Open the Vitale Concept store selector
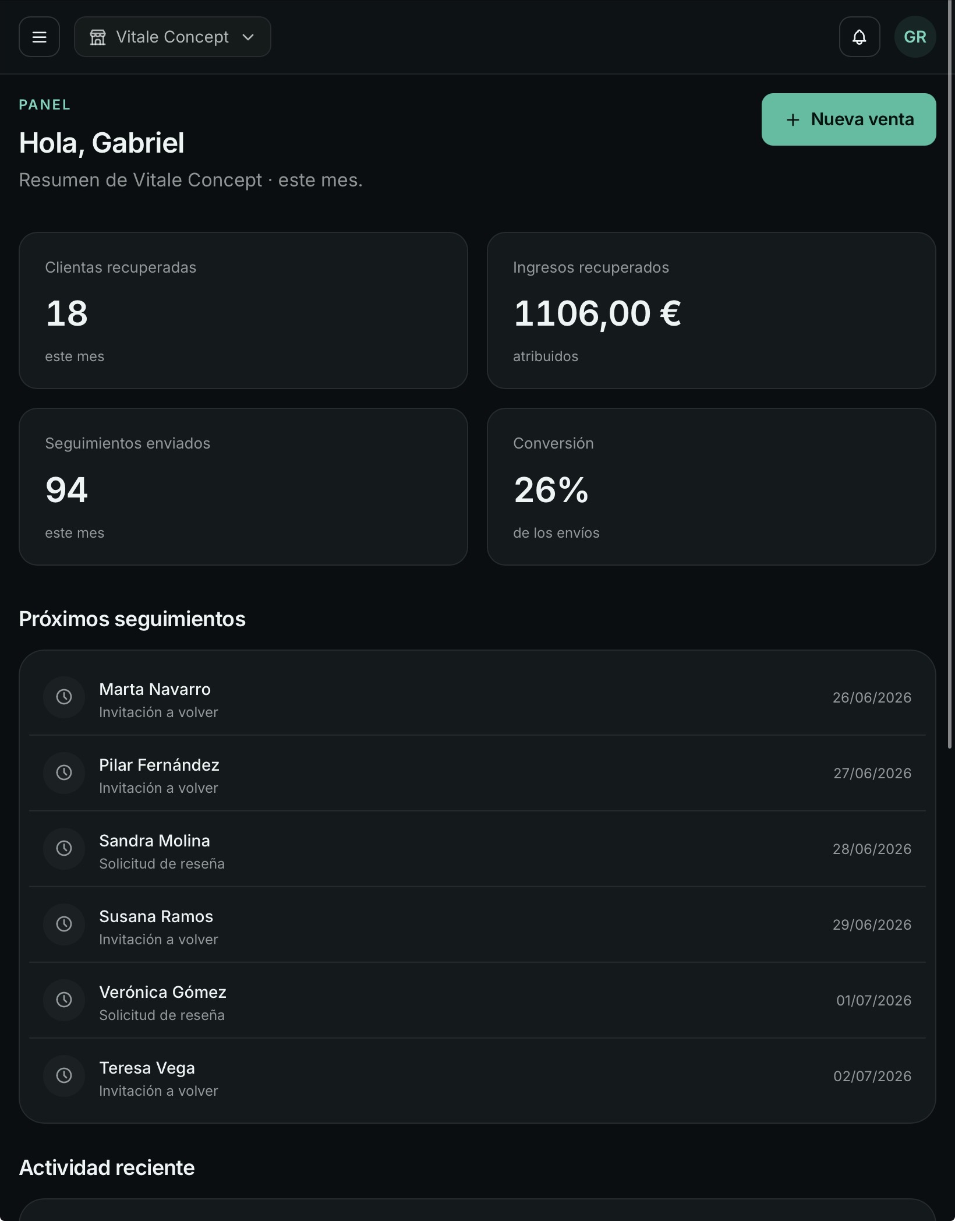 click(172, 37)
